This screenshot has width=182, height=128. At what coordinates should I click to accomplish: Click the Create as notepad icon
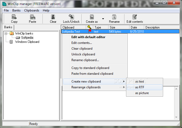pyautogui.click(x=92, y=17)
